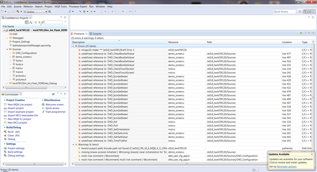Click the Clean (All) broom icon
This screenshot has width=317, height=172.
pos(5,136)
